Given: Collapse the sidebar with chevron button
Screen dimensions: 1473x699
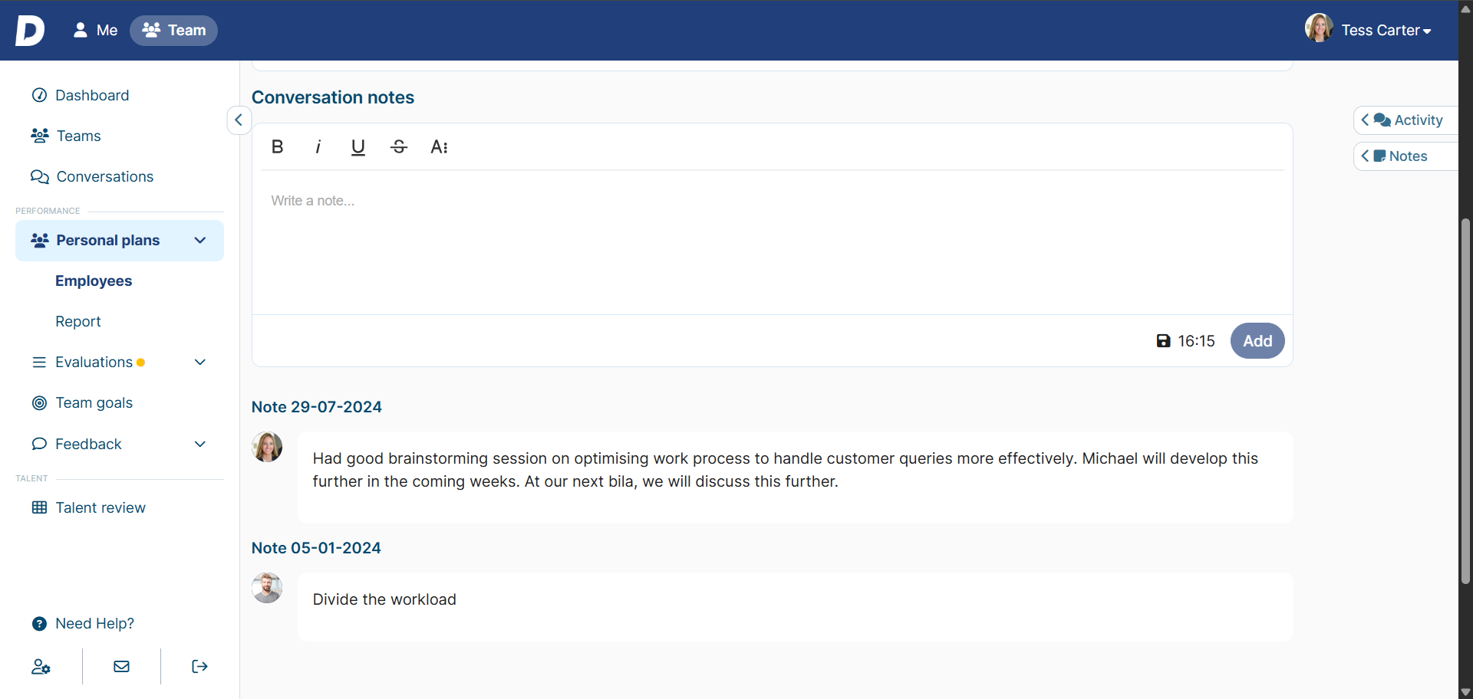Looking at the screenshot, I should coord(239,120).
